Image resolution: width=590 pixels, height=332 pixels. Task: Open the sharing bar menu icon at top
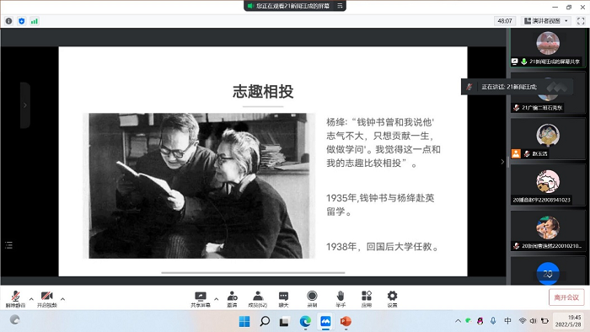(340, 6)
